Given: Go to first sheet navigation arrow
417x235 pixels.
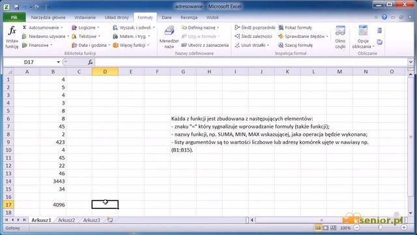Looking at the screenshot, I should pyautogui.click(x=7, y=220).
